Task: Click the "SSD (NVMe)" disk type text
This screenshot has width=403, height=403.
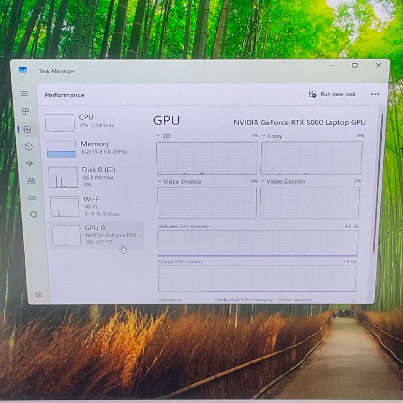Action: pos(98,178)
